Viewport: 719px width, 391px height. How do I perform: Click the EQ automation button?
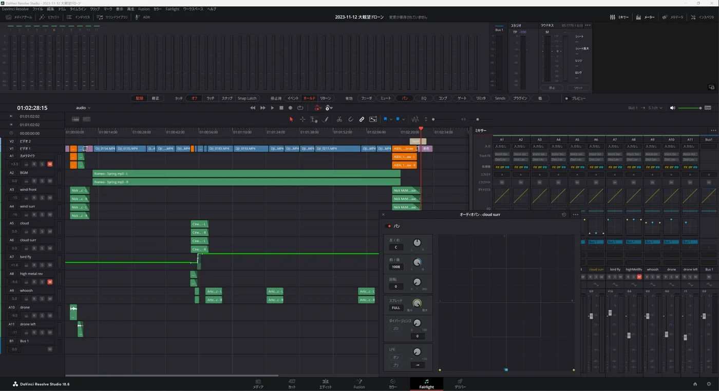tap(424, 98)
